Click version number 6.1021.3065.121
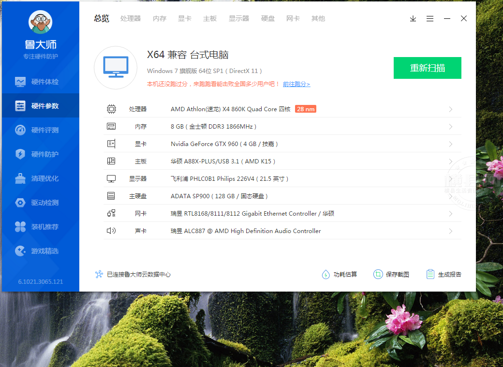 pyautogui.click(x=41, y=282)
